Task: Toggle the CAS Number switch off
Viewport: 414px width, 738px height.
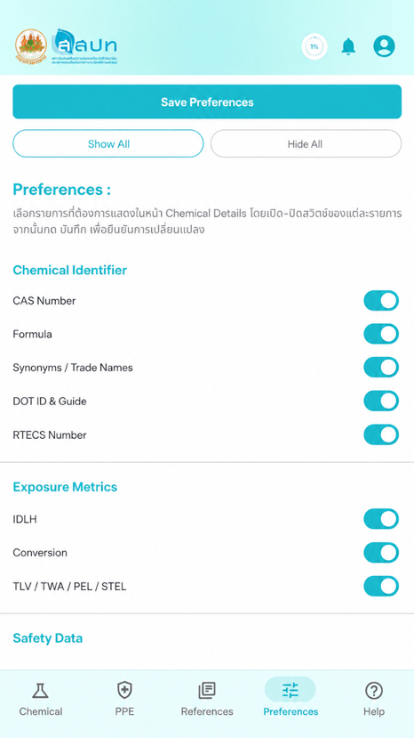Action: tap(381, 300)
